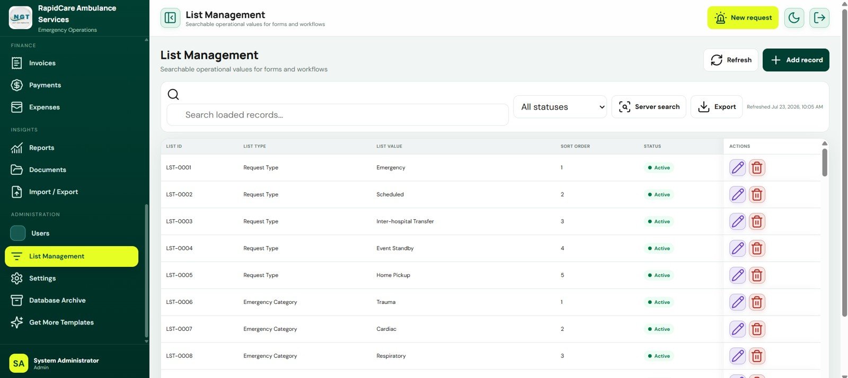
Task: Export the list records
Action: click(x=717, y=107)
